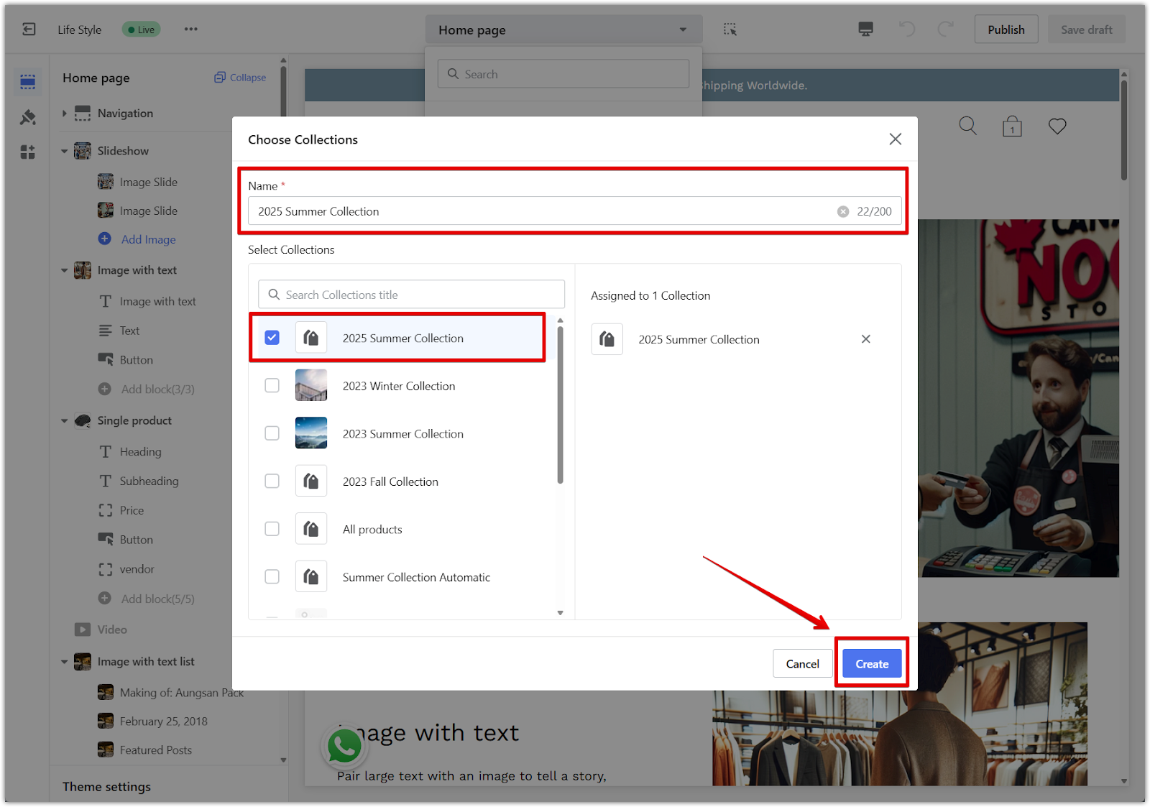
Task: Open the storefront shopping cart icon
Action: pos(1012,126)
